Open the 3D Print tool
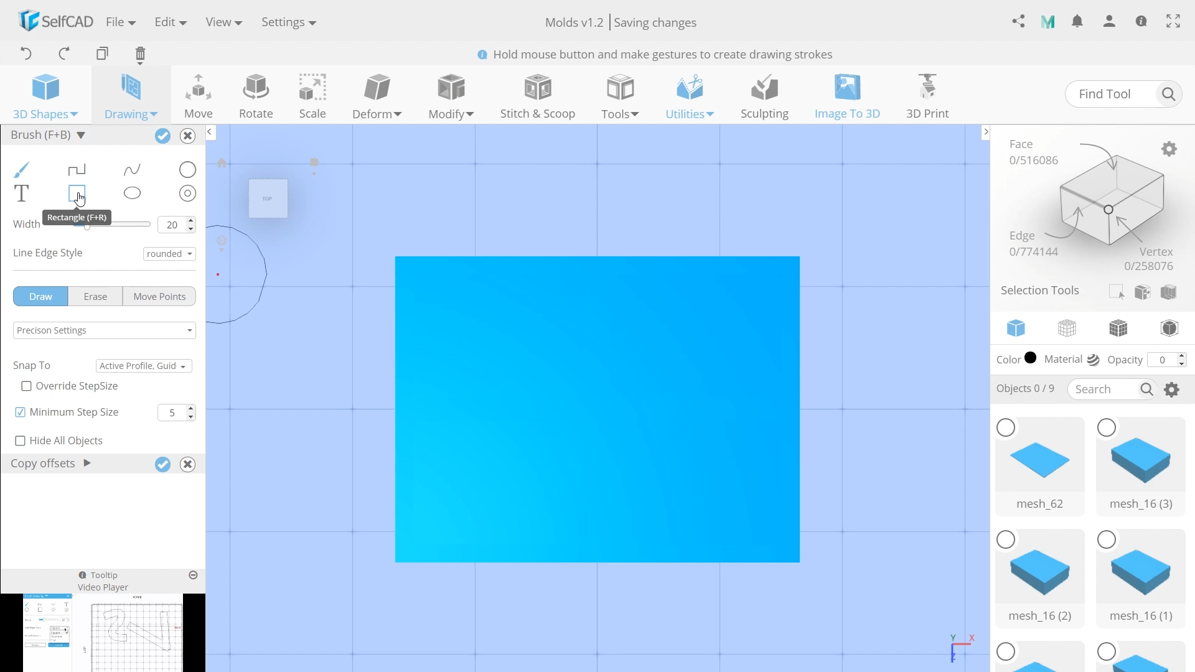Image resolution: width=1195 pixels, height=672 pixels. pos(927,96)
